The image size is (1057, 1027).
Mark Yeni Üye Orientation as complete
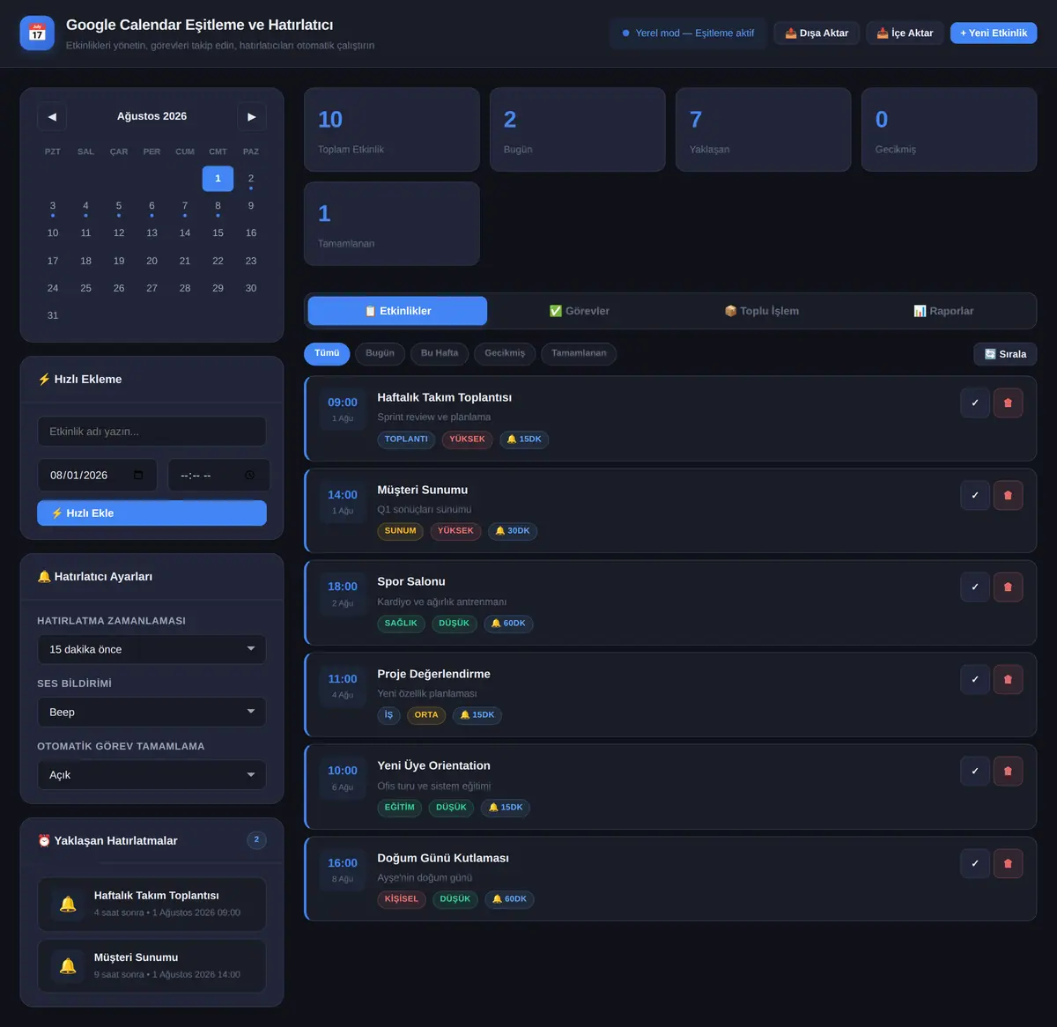975,771
